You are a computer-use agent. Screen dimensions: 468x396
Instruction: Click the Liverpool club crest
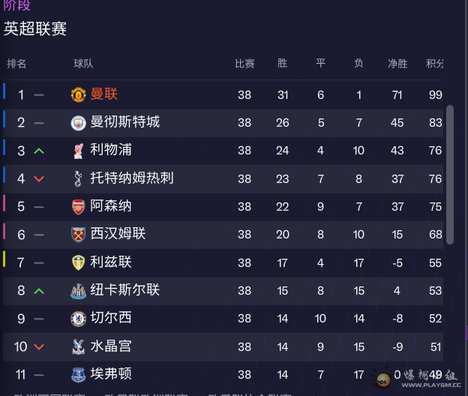[x=78, y=150]
